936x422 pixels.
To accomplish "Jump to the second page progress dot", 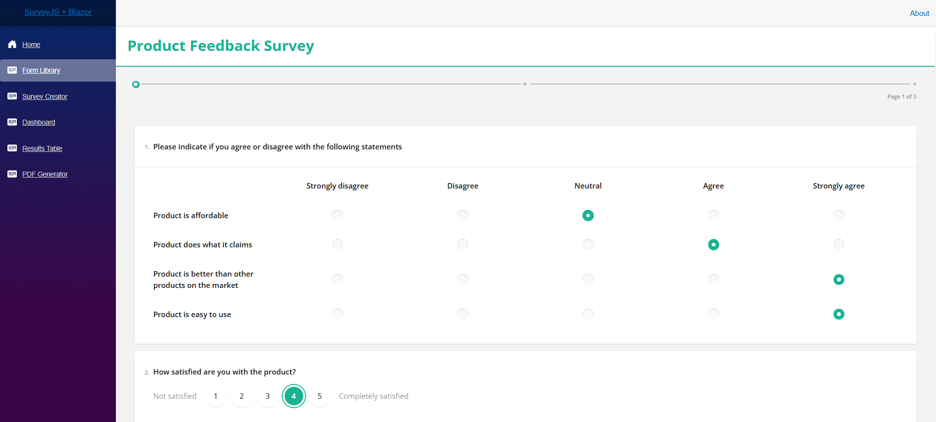I will pyautogui.click(x=525, y=84).
